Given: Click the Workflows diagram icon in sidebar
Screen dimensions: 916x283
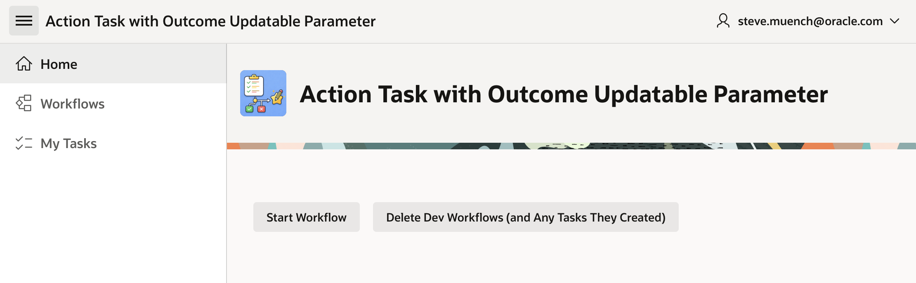Looking at the screenshot, I should point(24,104).
